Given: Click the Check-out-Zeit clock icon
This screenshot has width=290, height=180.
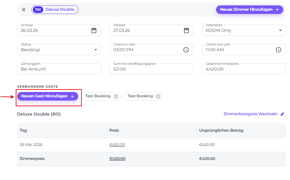Looking at the screenshot, I should (279, 50).
